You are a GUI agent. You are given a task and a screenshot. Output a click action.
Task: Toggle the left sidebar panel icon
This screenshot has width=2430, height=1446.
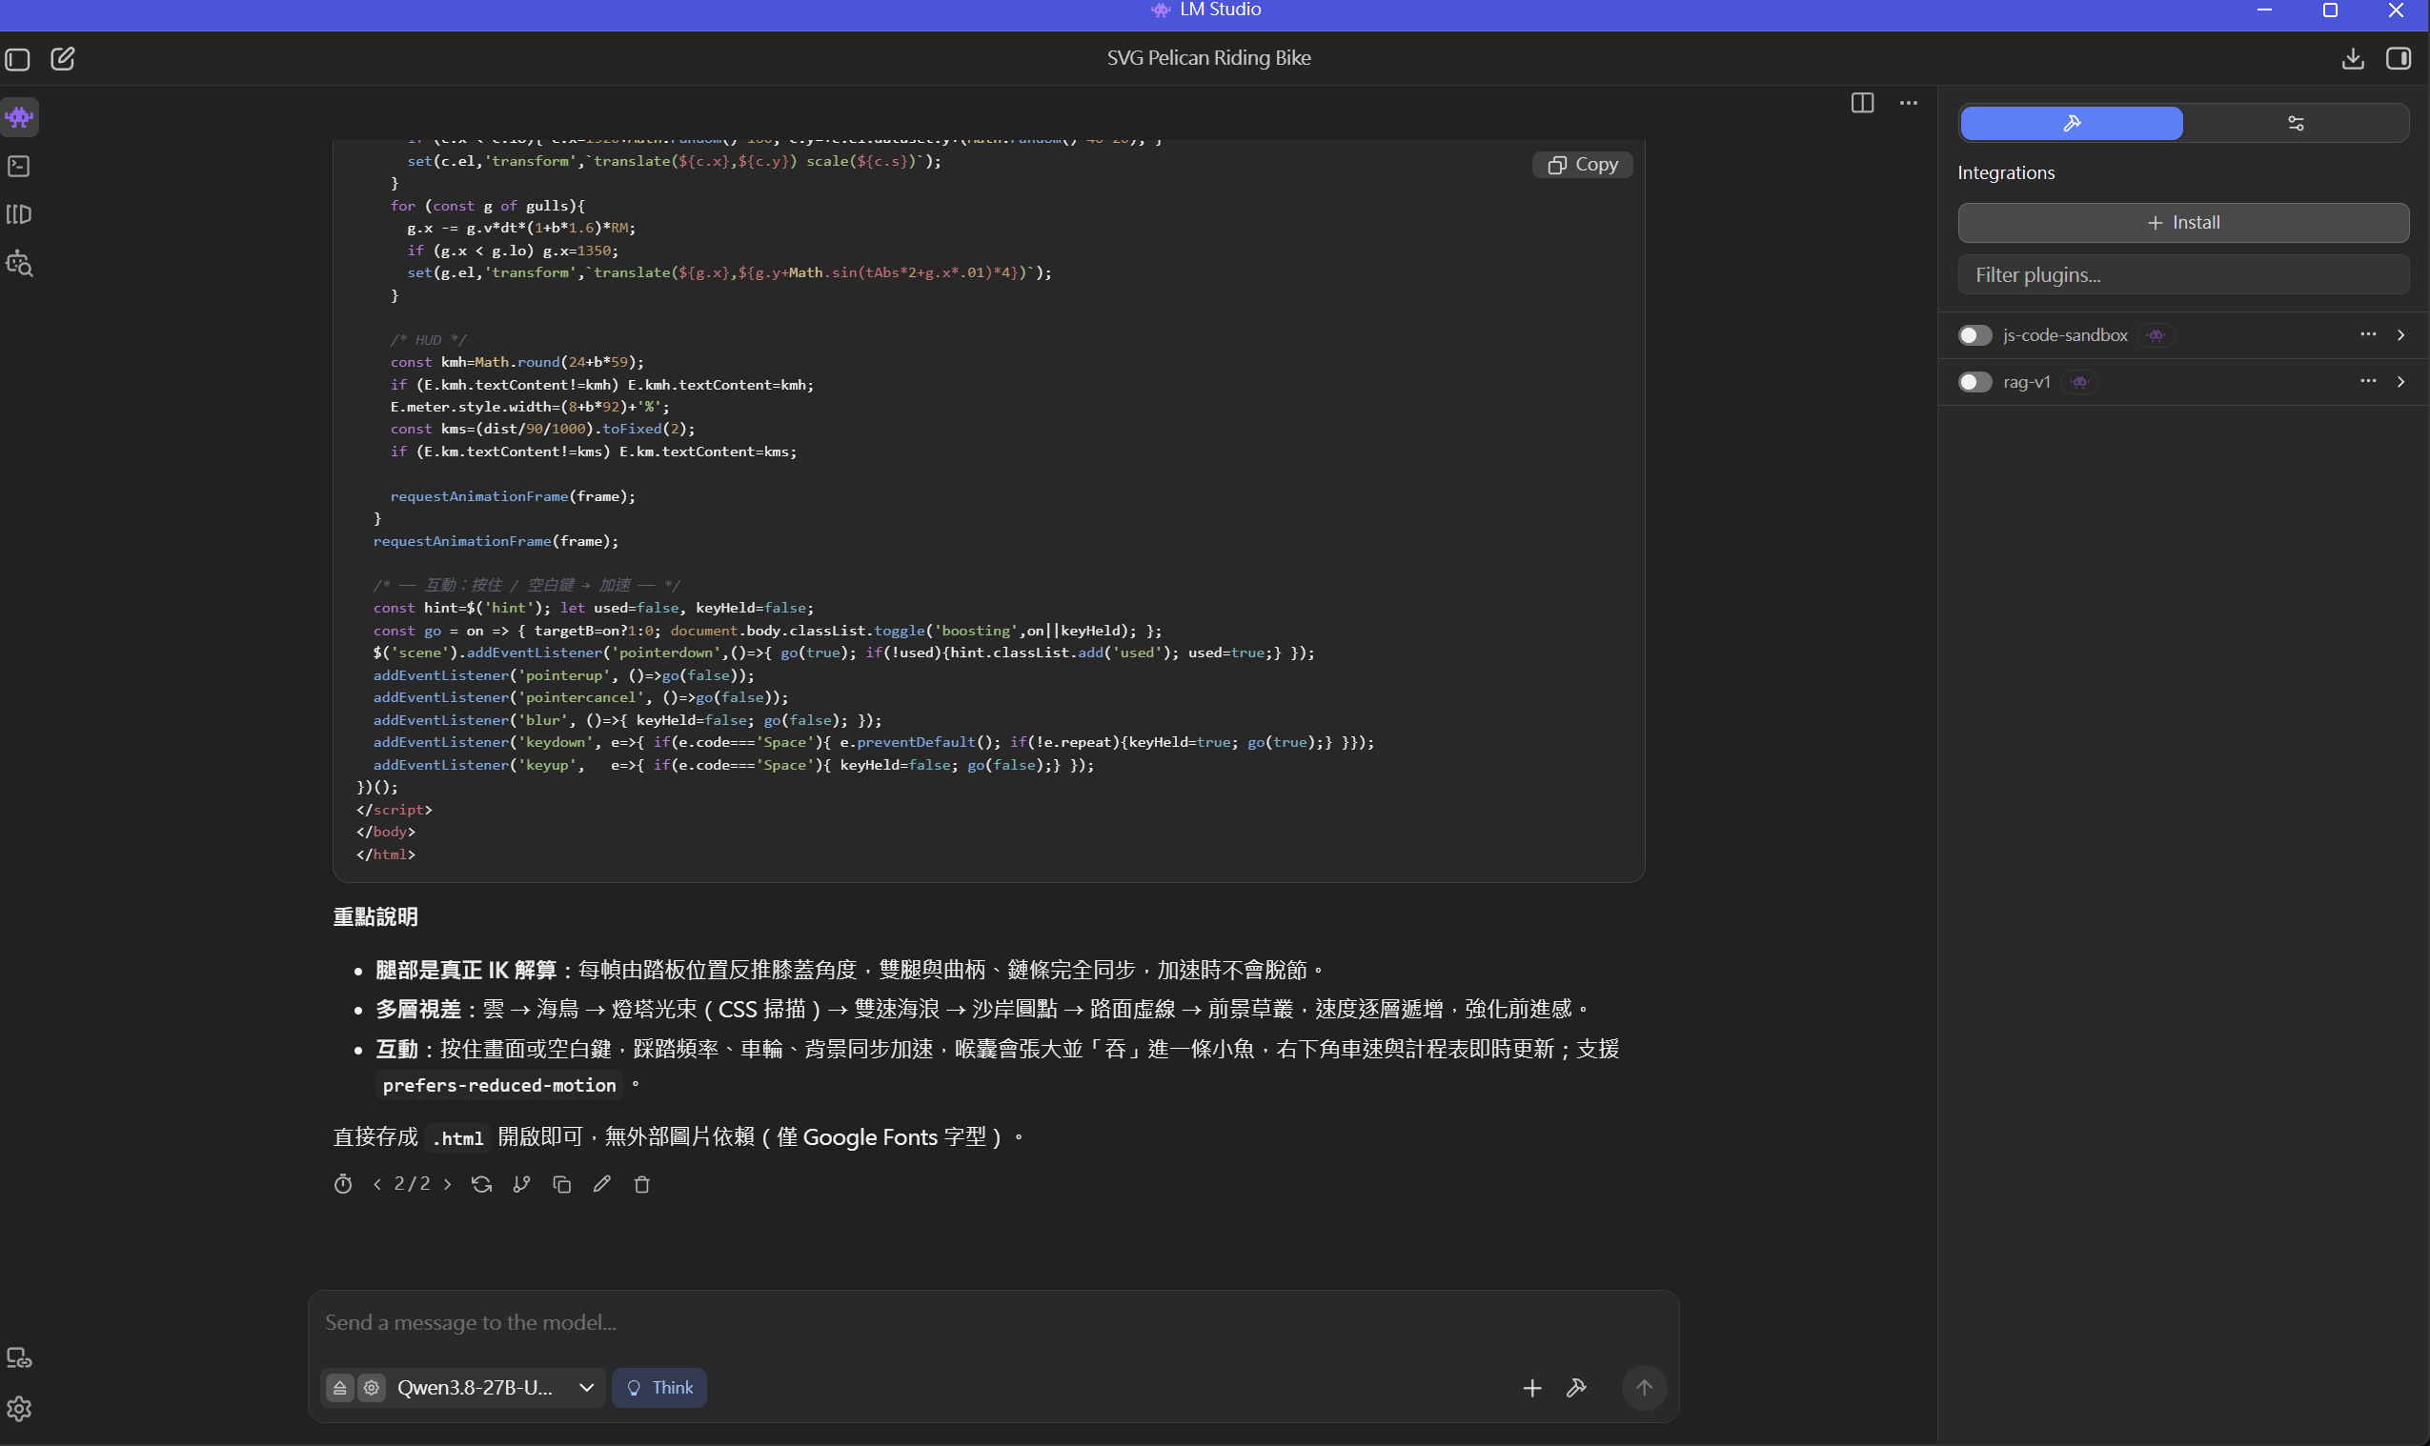(x=17, y=58)
